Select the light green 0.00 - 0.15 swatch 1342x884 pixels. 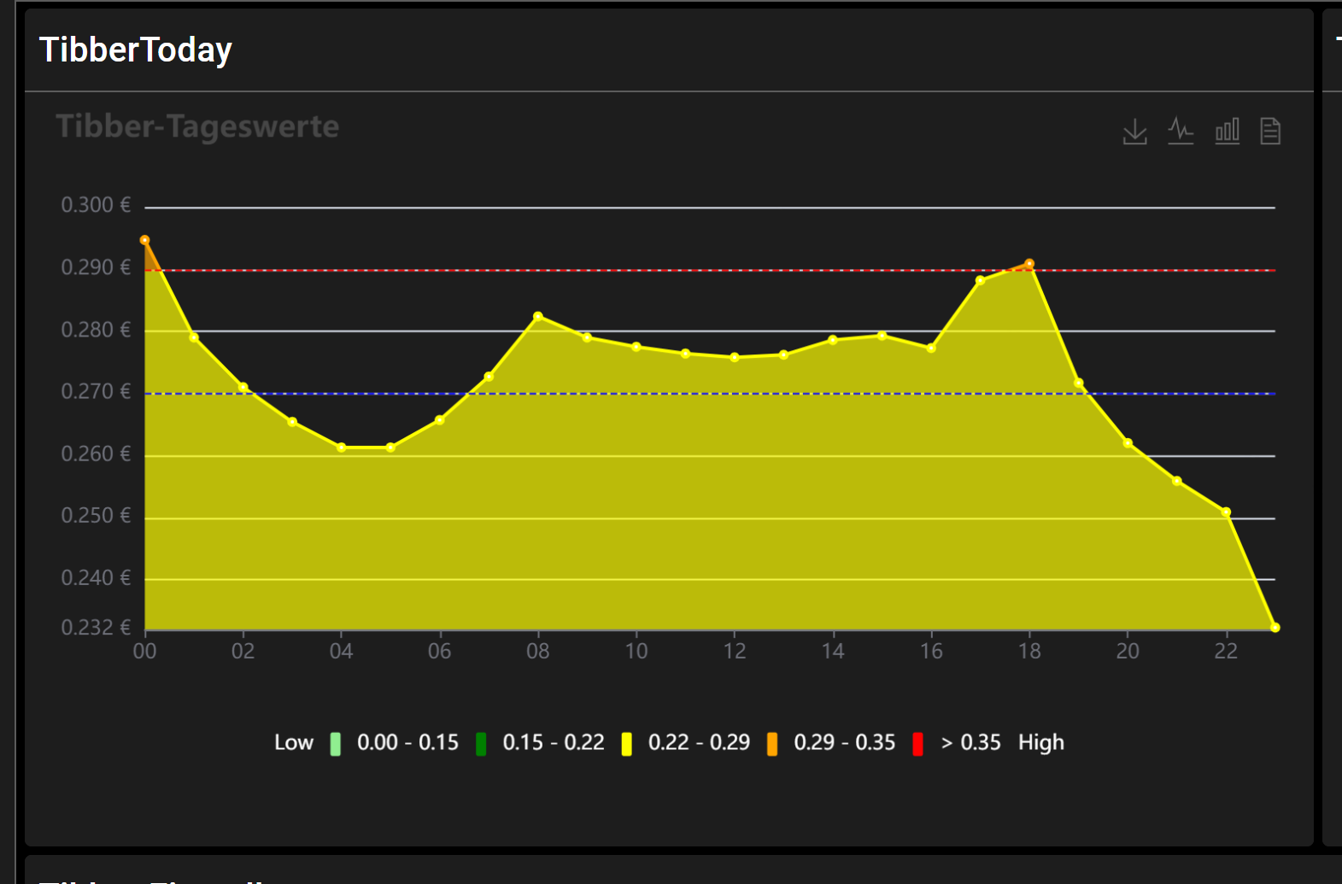[x=336, y=744]
